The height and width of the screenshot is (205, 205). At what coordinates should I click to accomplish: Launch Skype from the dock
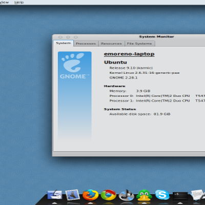(162, 194)
